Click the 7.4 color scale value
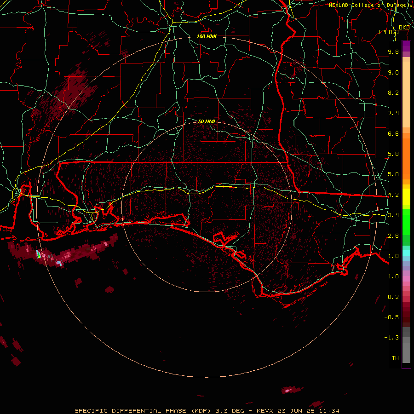The image size is (414, 414). (x=393, y=113)
